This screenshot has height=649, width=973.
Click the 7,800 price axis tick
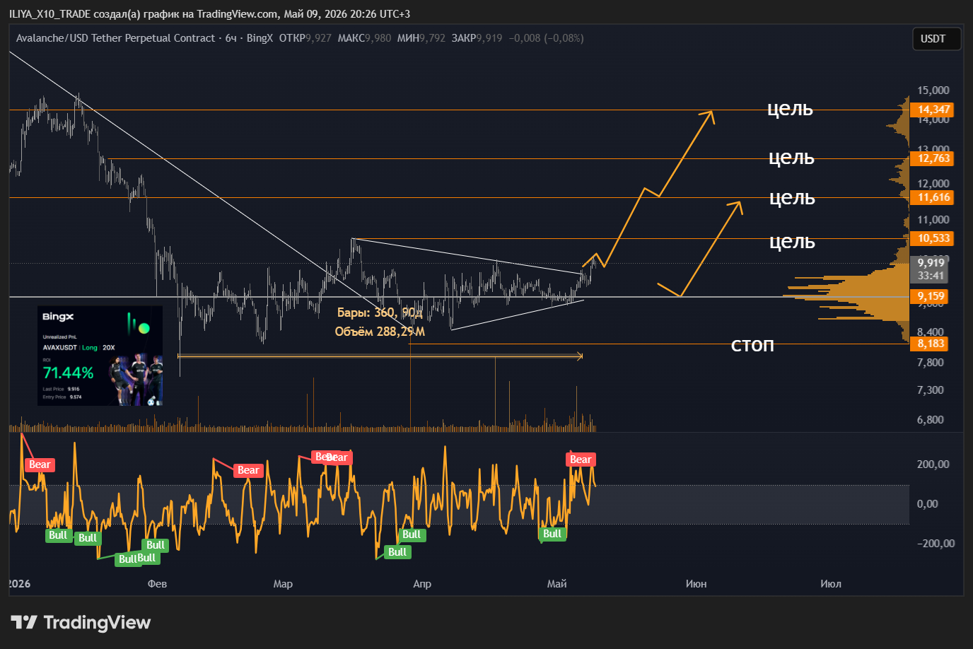(930, 363)
